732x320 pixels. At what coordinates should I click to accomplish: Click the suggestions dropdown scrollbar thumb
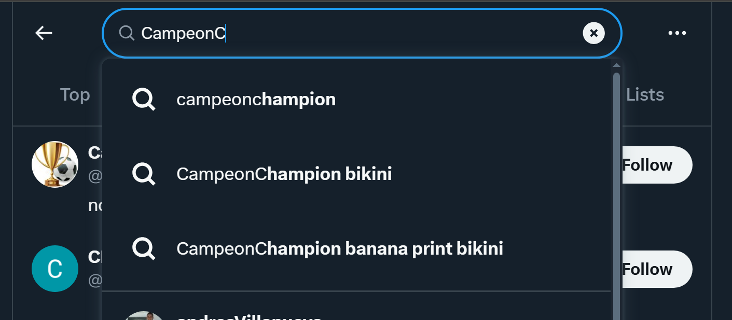616,197
